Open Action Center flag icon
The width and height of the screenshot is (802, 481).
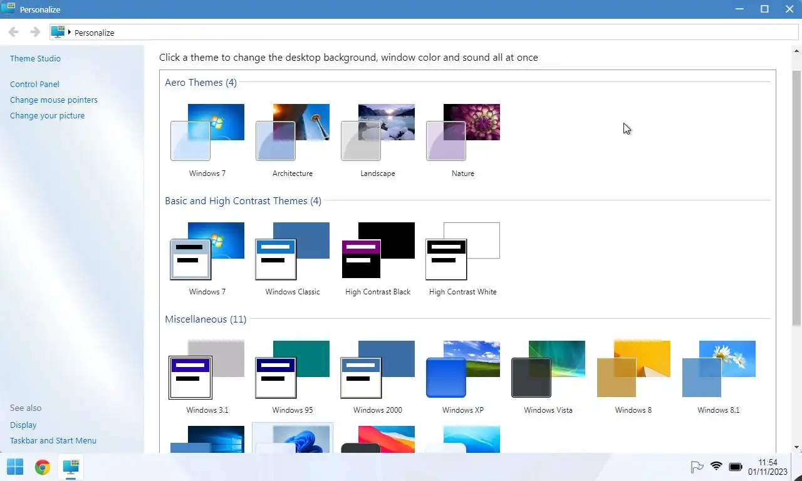(696, 467)
